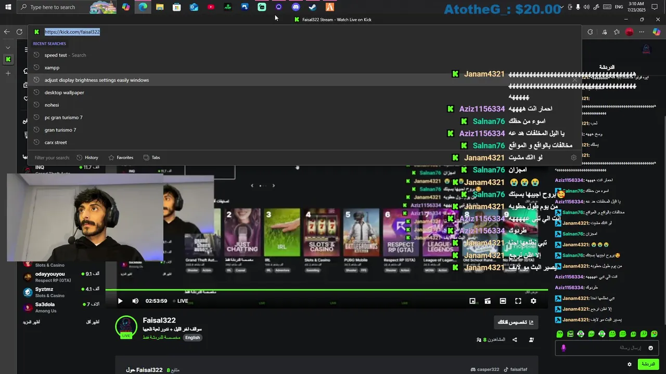Select the 'pc gran turismo 7' suggestion
This screenshot has height=374, width=666.
pyautogui.click(x=304, y=117)
